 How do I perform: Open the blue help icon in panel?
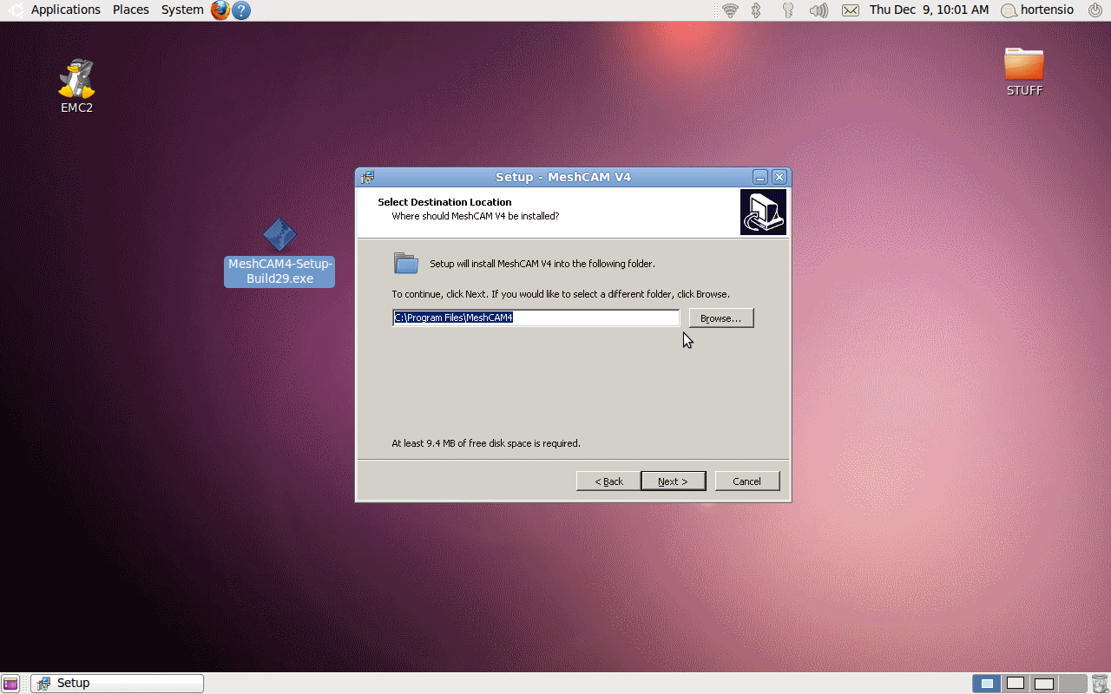tap(241, 10)
